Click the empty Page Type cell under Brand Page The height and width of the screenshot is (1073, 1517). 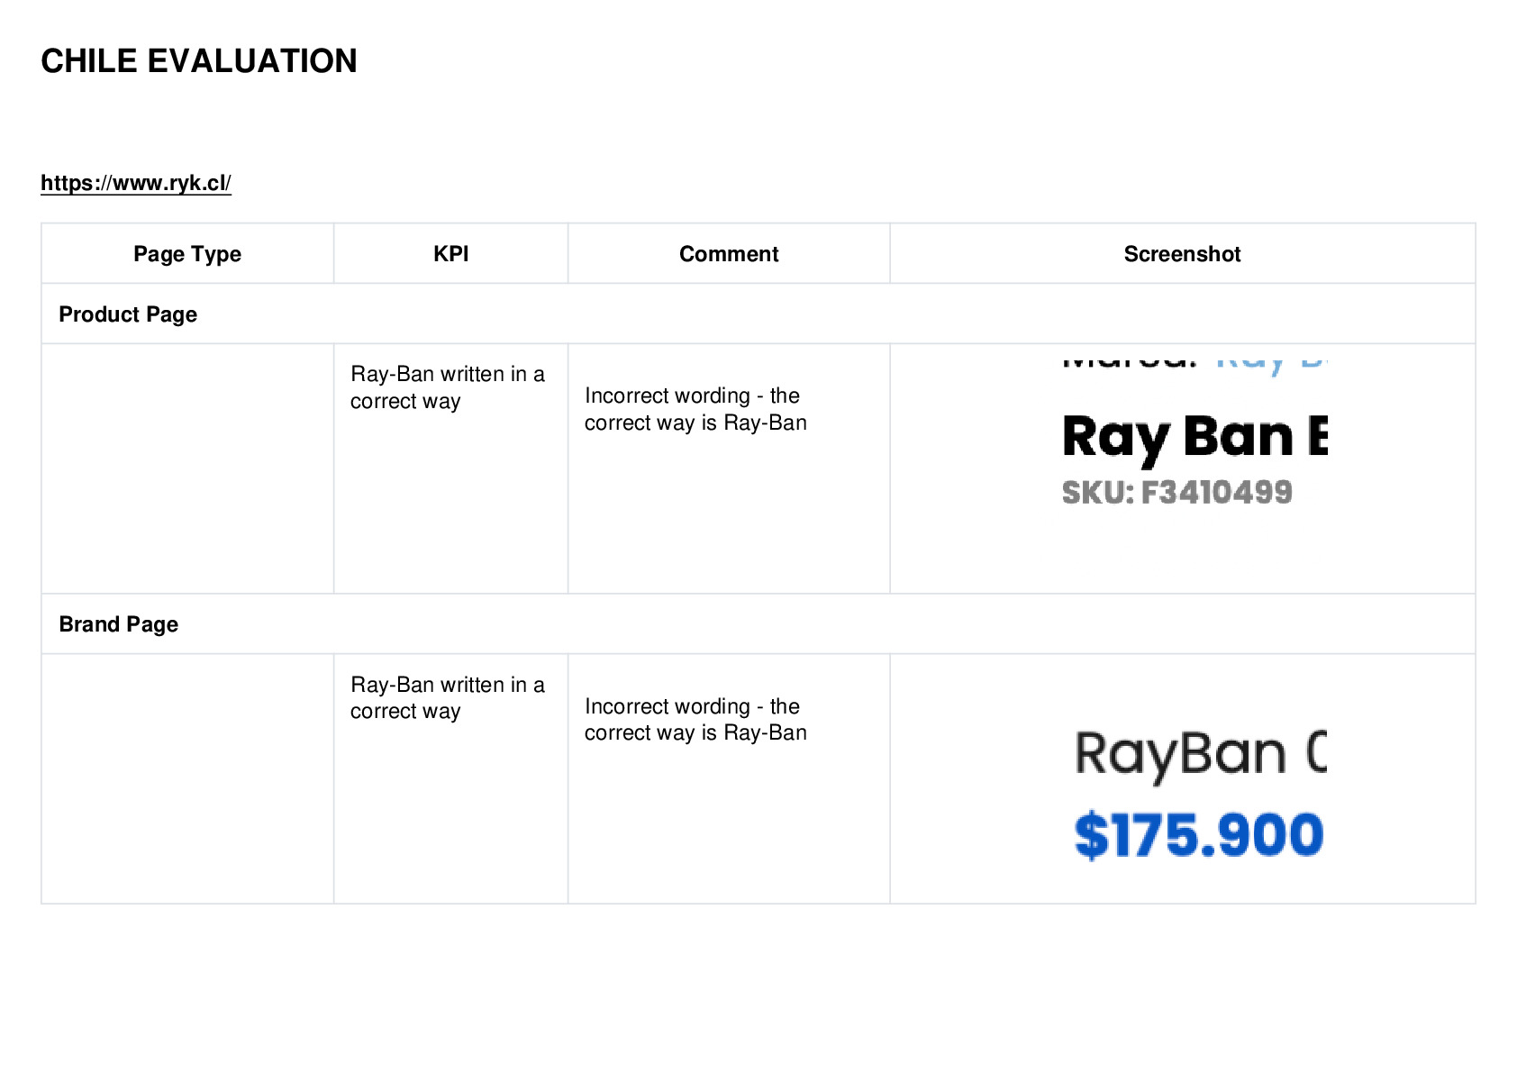point(187,778)
